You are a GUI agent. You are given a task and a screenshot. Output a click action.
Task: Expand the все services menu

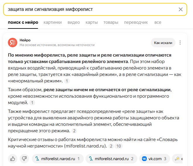coord(158,22)
